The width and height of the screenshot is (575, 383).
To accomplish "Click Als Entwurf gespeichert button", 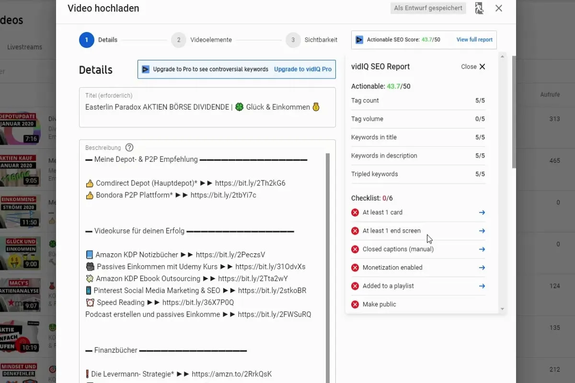I will [428, 8].
